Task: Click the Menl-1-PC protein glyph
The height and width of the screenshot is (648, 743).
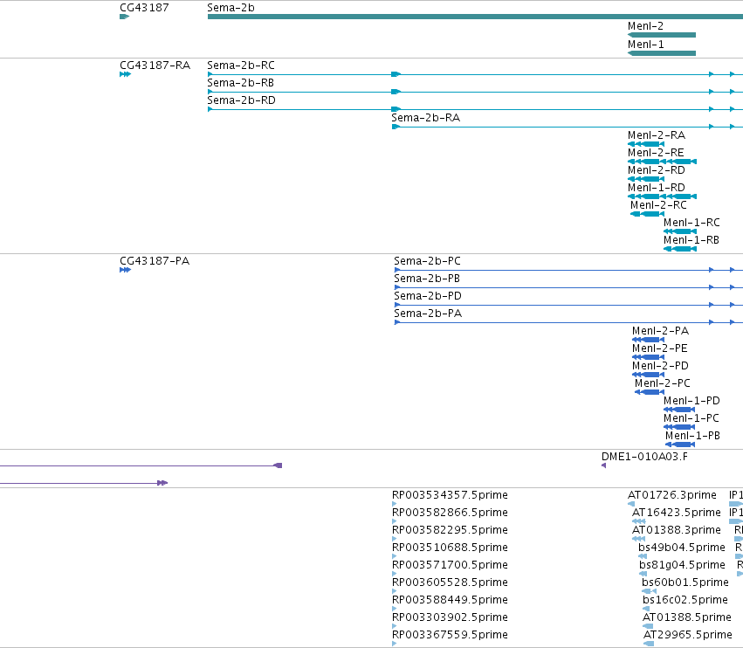Action: [x=679, y=427]
